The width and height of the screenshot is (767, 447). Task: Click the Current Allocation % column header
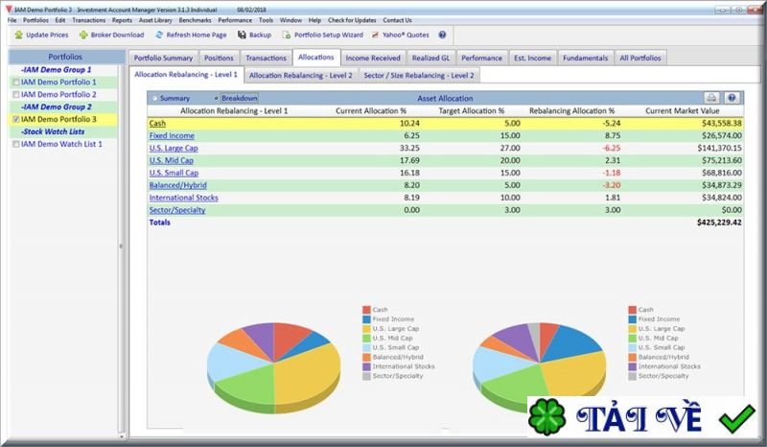pos(371,110)
